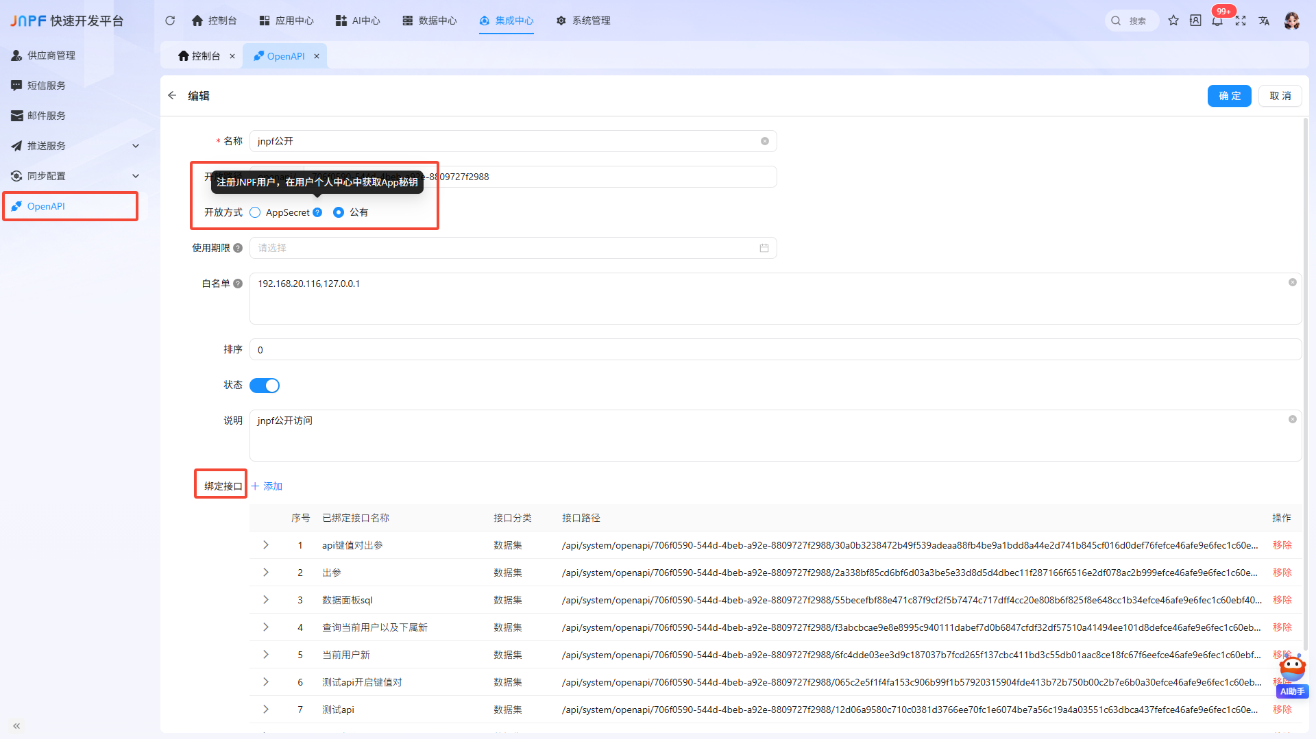Collapse the sidebar with double-arrow icon
Image resolution: width=1316 pixels, height=739 pixels.
click(16, 725)
